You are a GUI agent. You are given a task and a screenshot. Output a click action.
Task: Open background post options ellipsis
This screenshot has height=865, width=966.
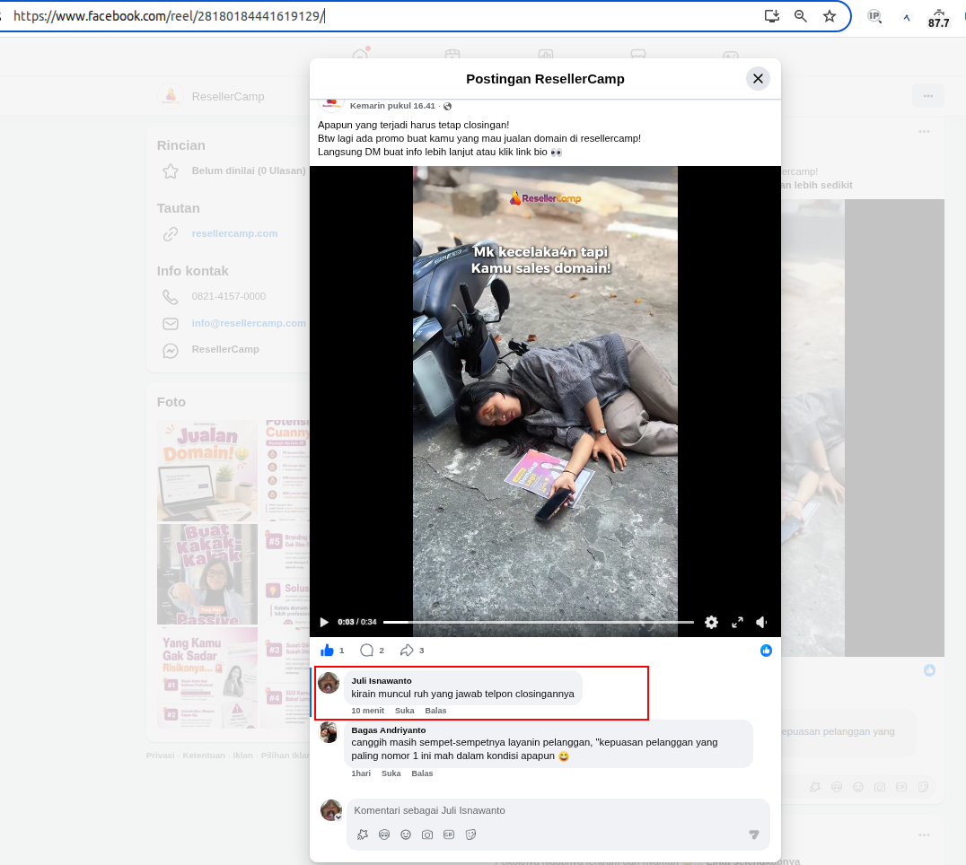click(924, 132)
